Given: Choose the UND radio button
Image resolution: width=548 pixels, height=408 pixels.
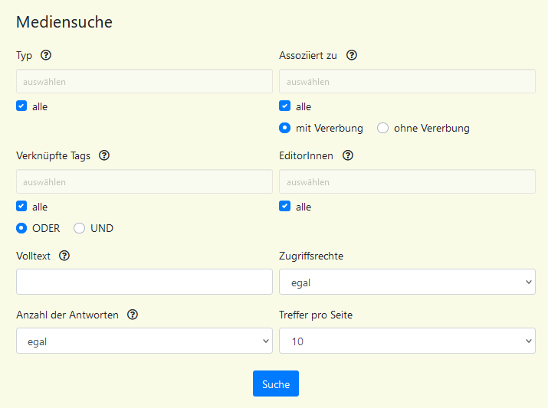Looking at the screenshot, I should 80,228.
